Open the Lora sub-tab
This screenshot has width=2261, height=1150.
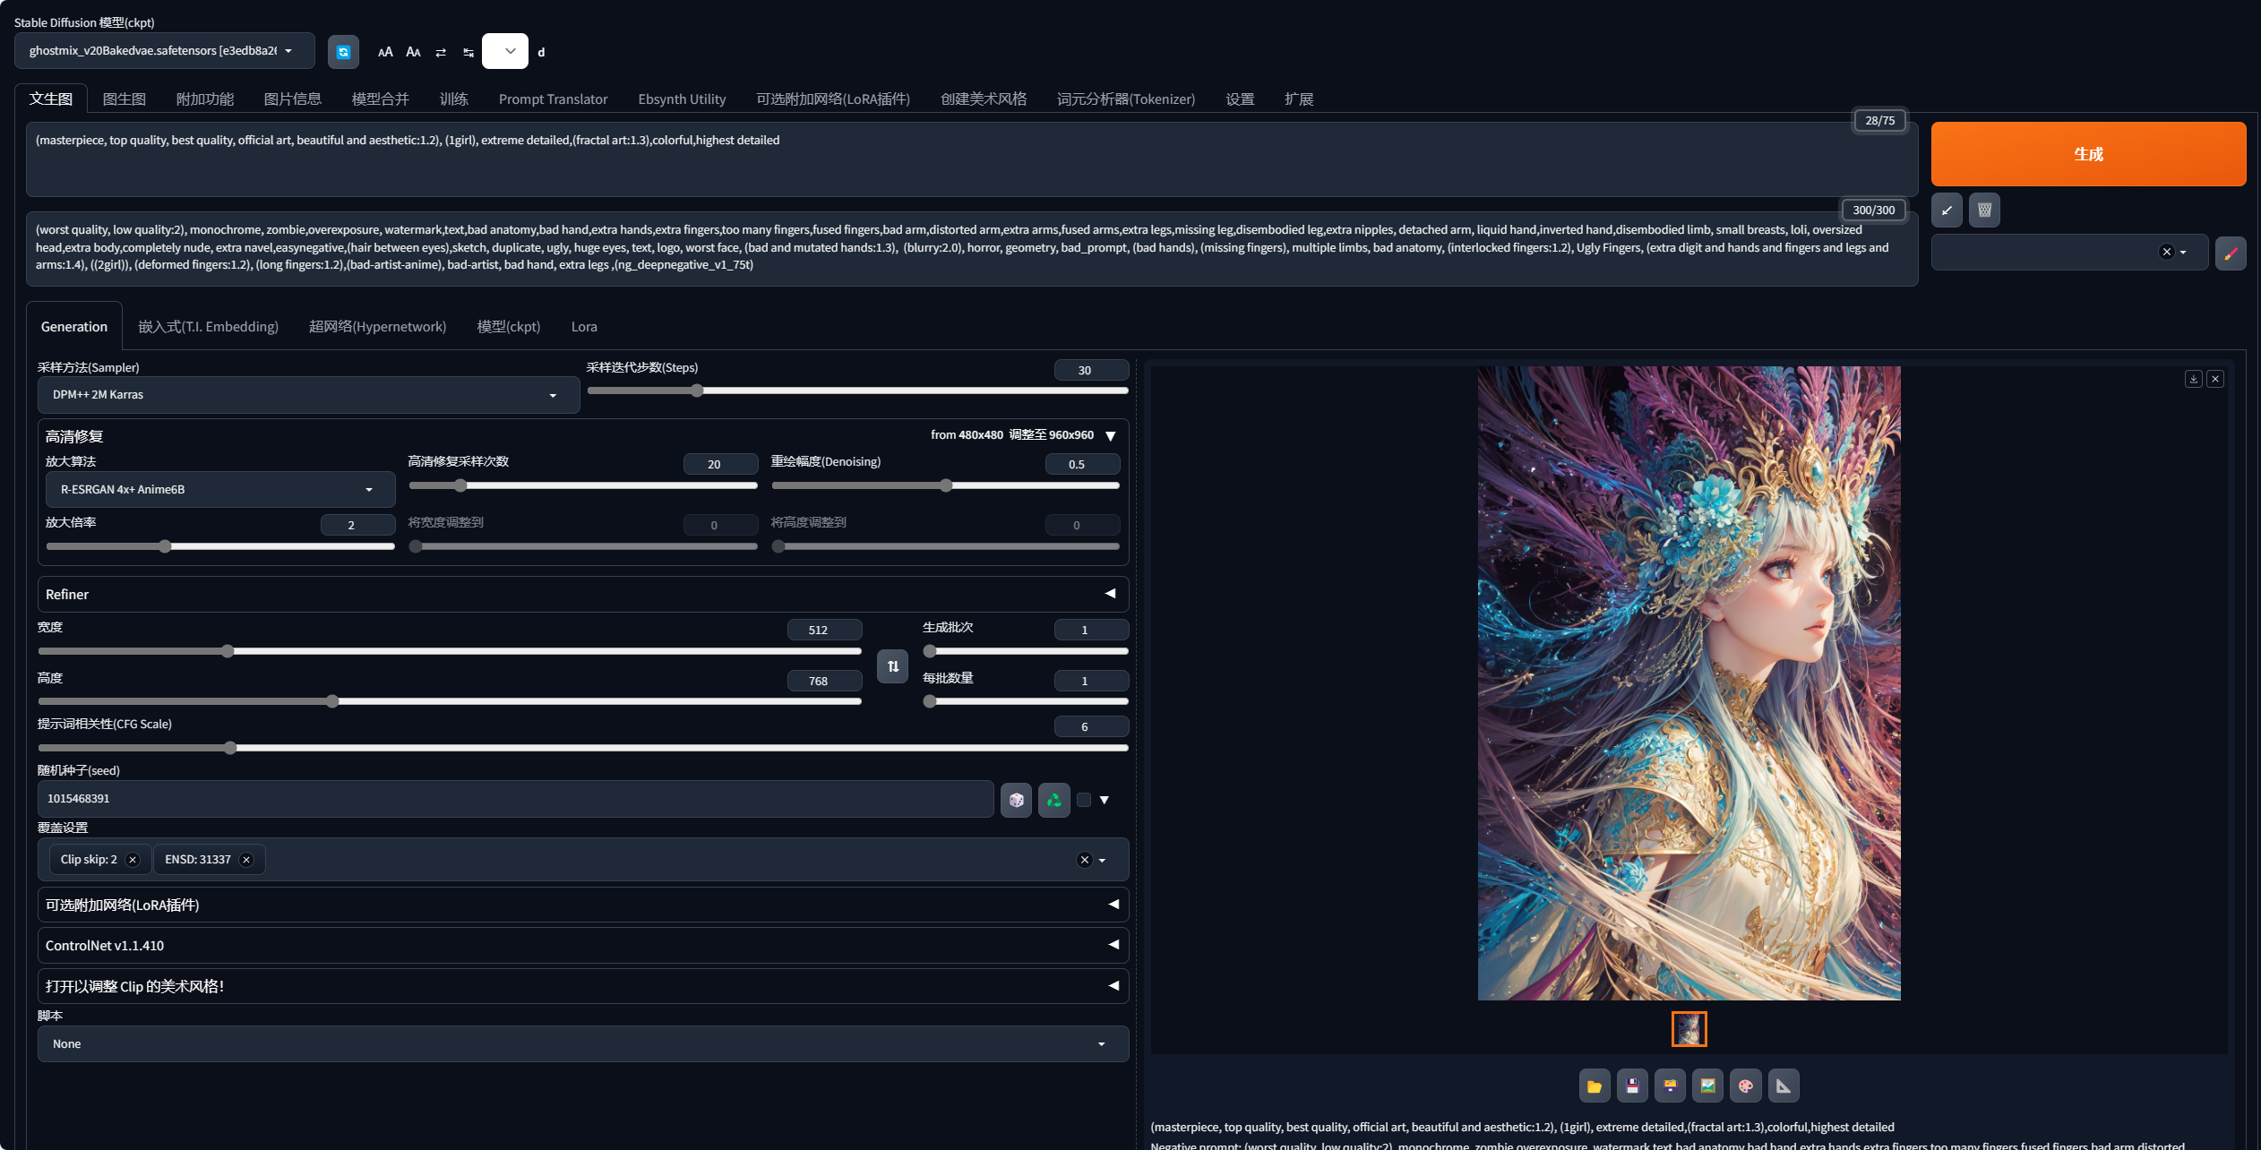584,327
